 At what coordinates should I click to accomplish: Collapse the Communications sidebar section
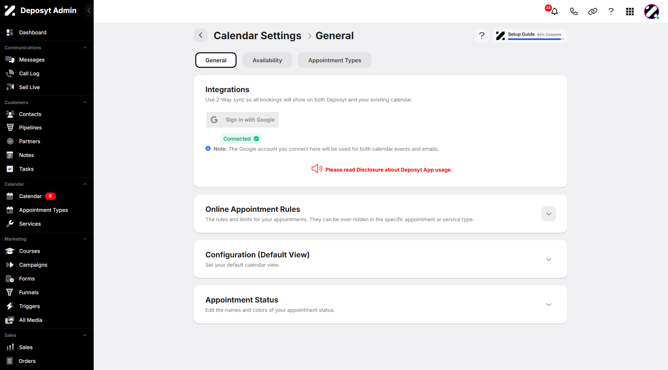tap(85, 48)
